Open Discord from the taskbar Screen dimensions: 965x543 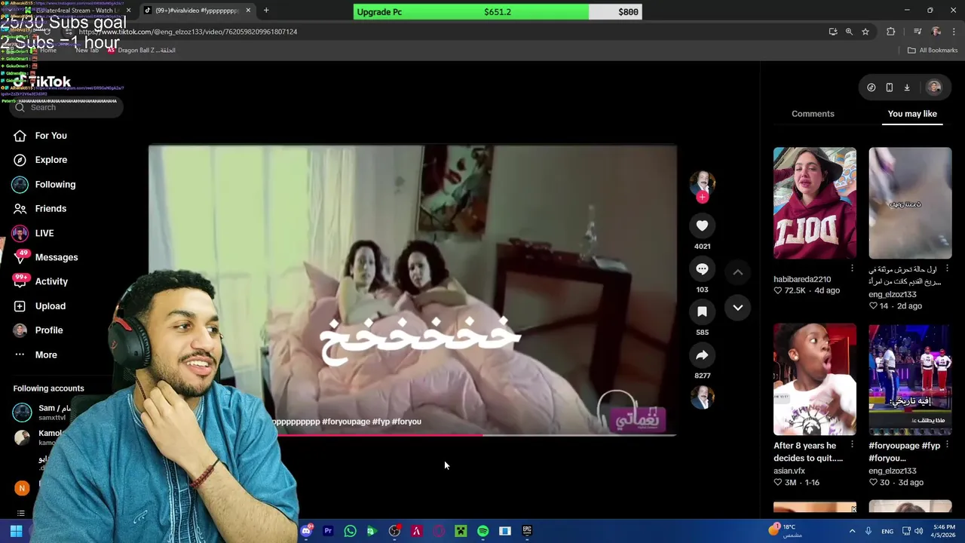[x=305, y=531]
